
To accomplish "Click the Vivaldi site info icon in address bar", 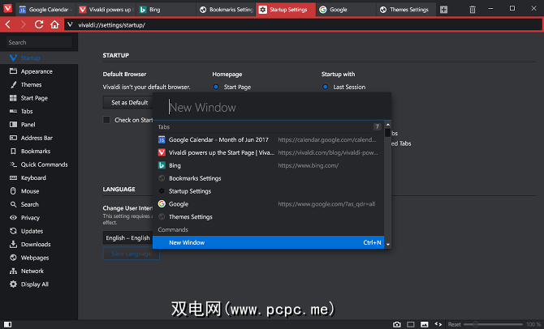I will click(70, 24).
